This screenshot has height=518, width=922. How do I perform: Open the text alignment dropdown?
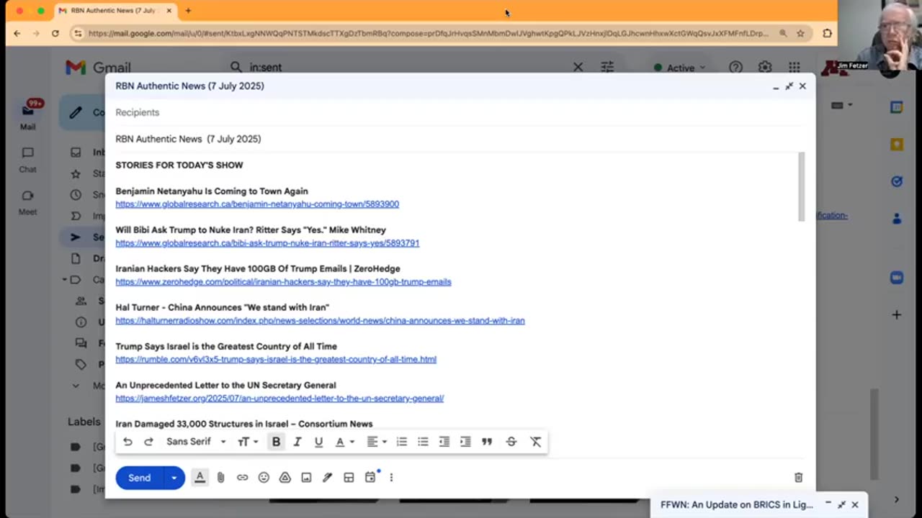coord(377,442)
